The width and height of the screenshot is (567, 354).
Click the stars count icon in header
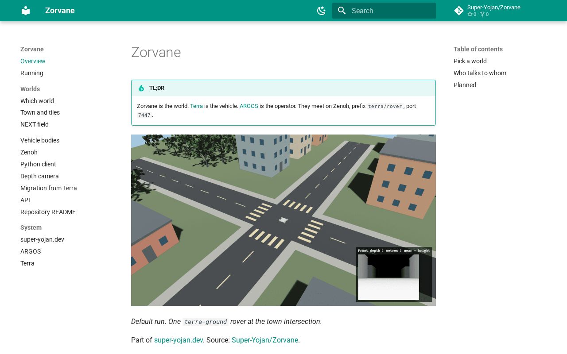[470, 14]
